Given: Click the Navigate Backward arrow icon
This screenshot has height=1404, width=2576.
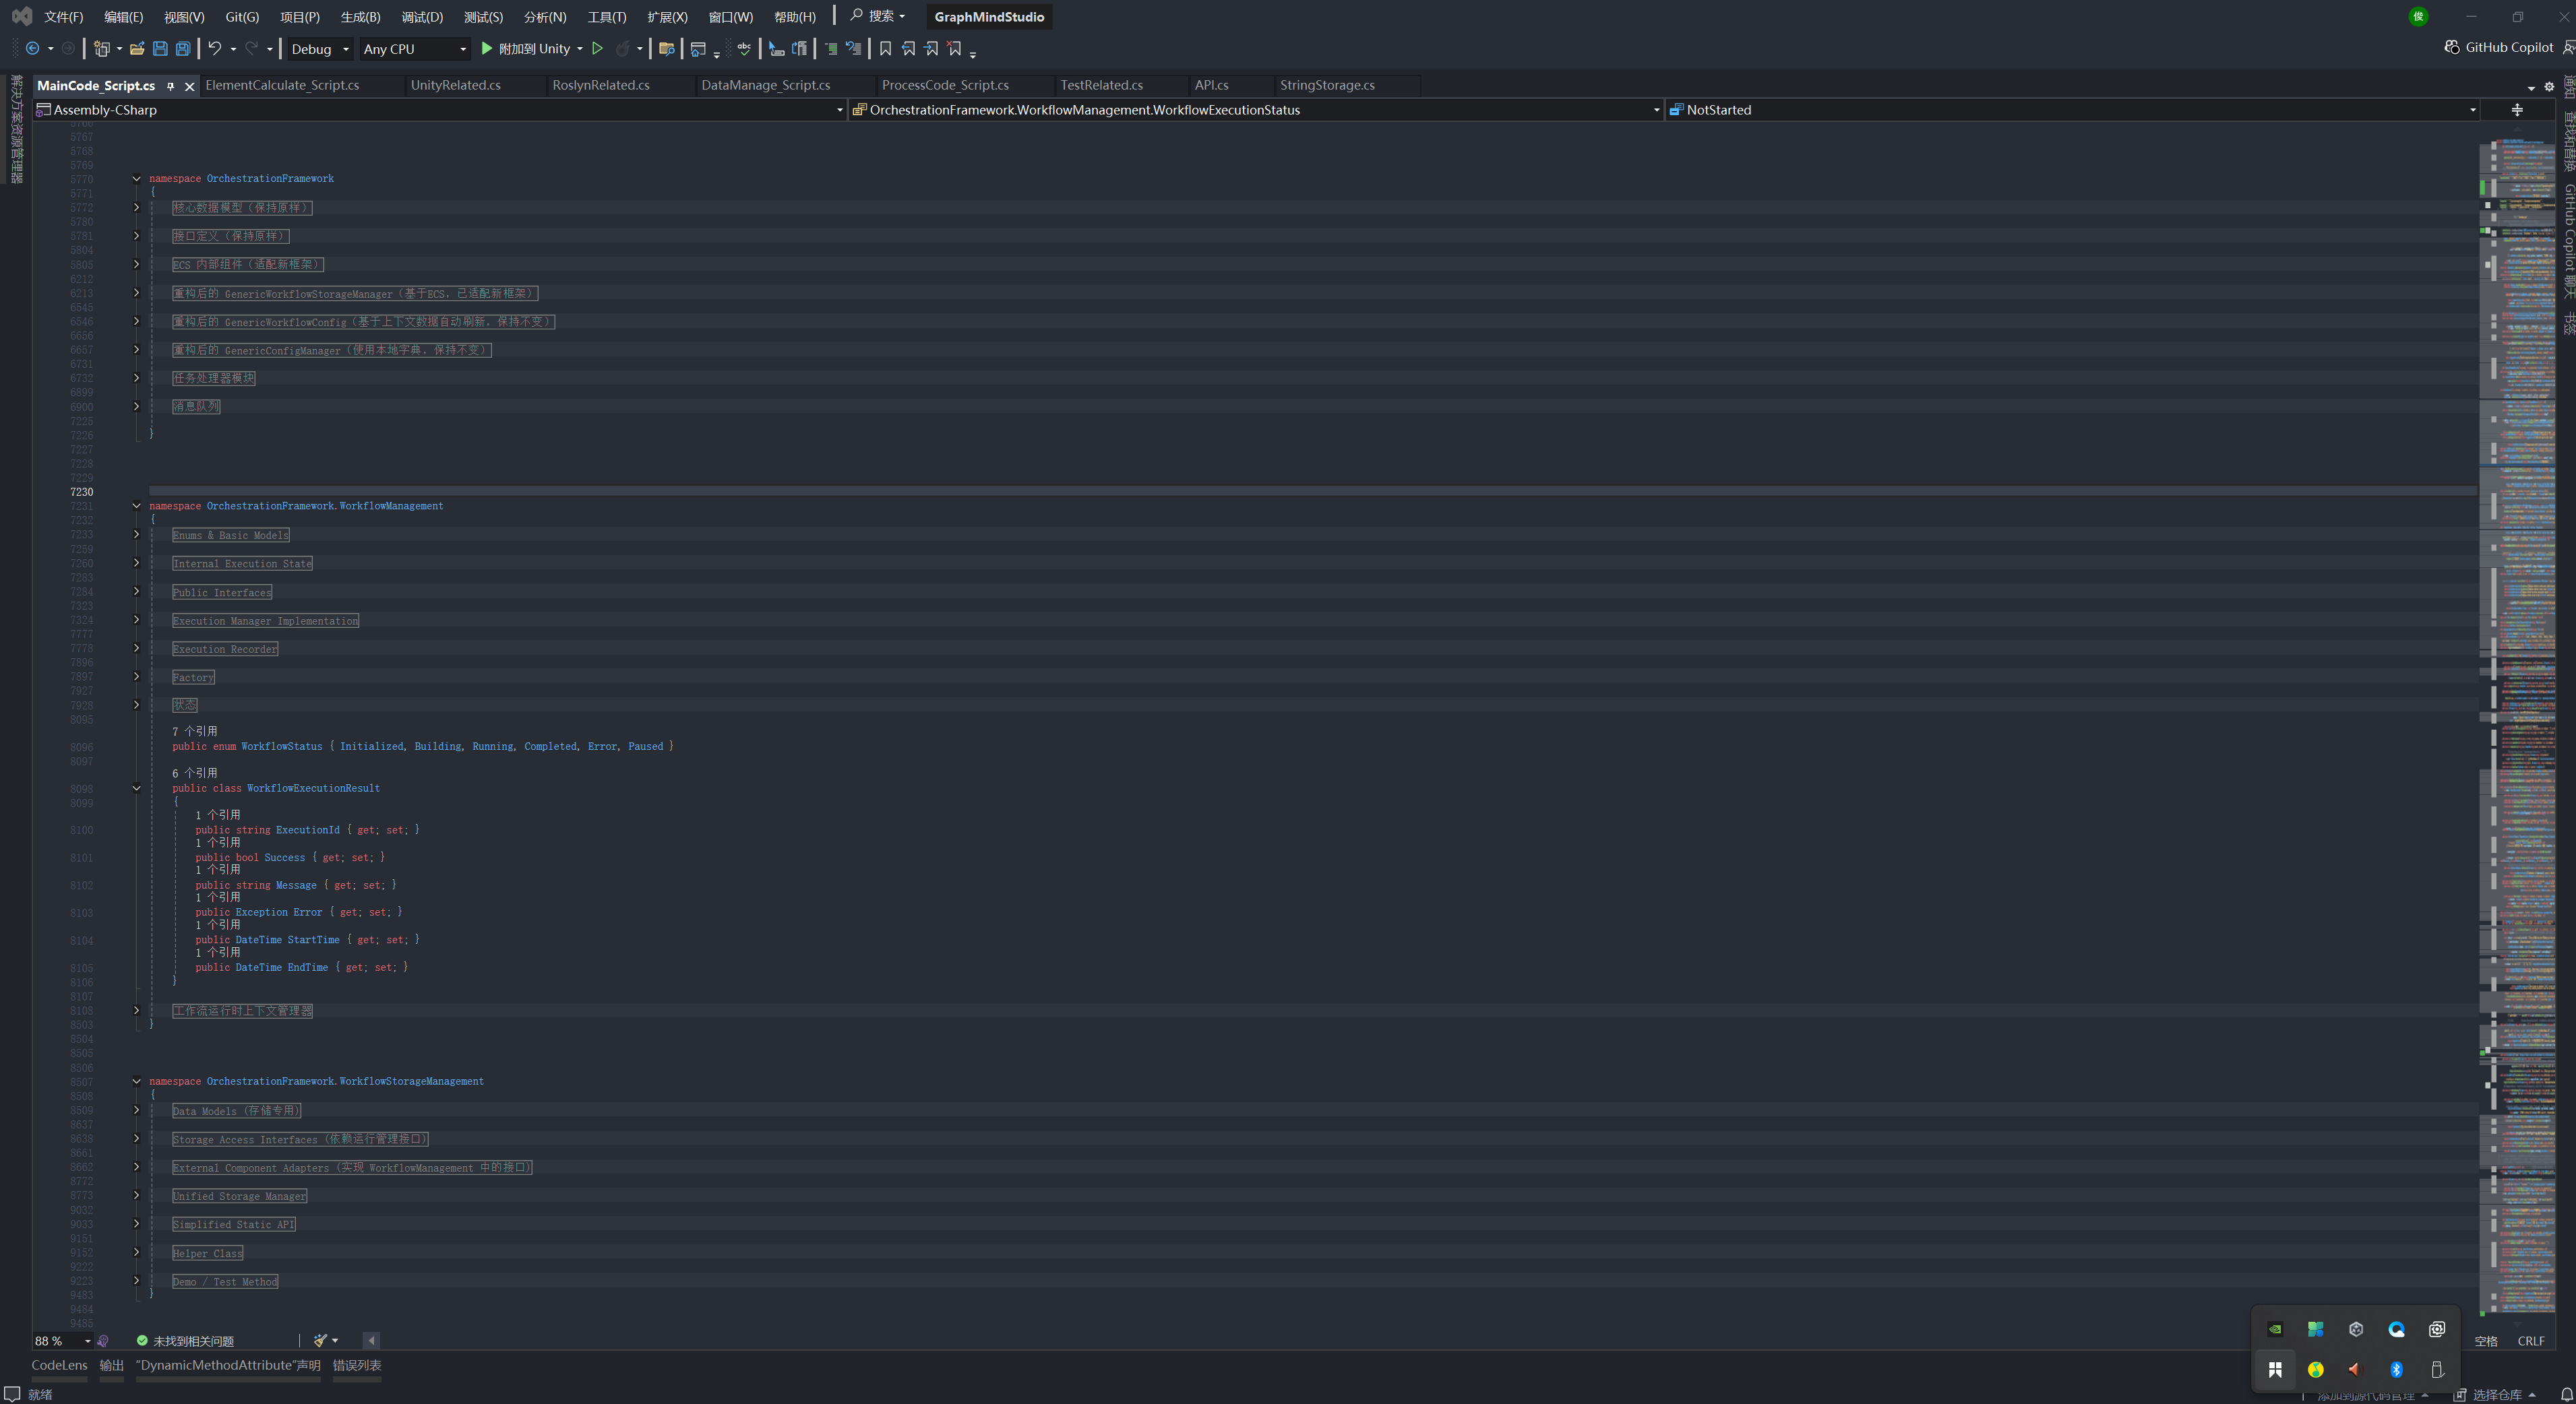Looking at the screenshot, I should pyautogui.click(x=33, y=48).
